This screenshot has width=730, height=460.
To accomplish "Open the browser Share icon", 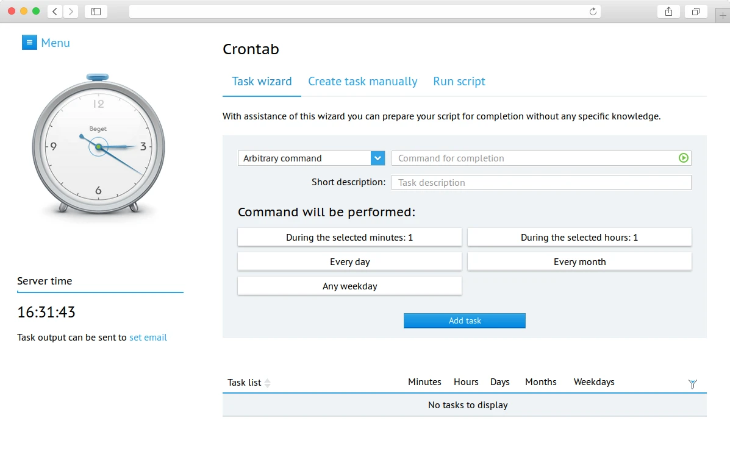I will point(668,10).
